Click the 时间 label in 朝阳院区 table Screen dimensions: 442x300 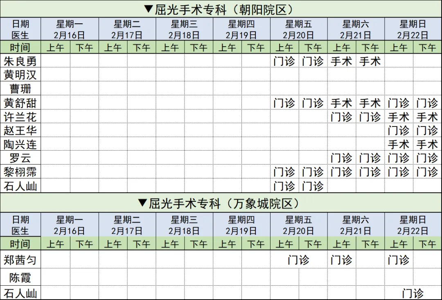pos(20,47)
